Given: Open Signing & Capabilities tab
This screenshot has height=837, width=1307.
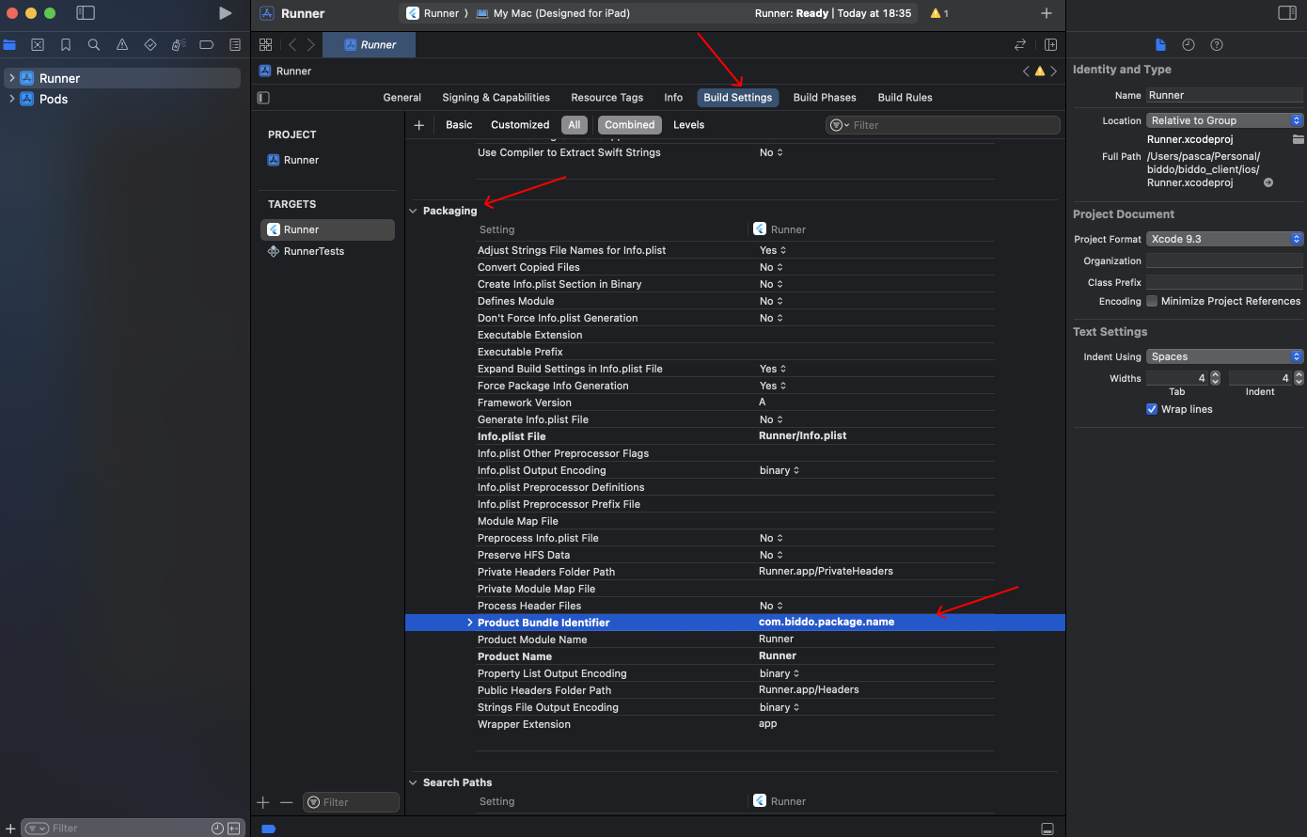Looking at the screenshot, I should coord(496,97).
